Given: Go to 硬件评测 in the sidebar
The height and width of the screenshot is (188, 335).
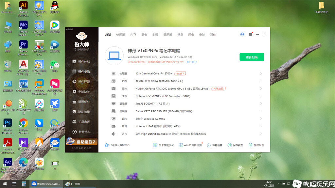Looking at the screenshot, I should (81, 82).
